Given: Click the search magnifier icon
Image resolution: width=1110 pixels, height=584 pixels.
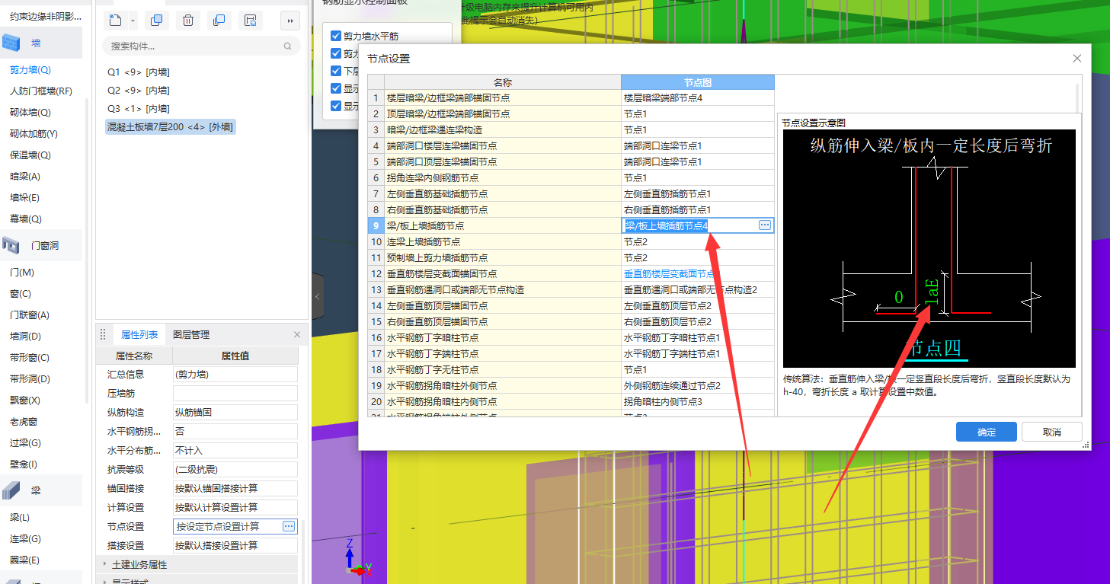Looking at the screenshot, I should pyautogui.click(x=287, y=46).
